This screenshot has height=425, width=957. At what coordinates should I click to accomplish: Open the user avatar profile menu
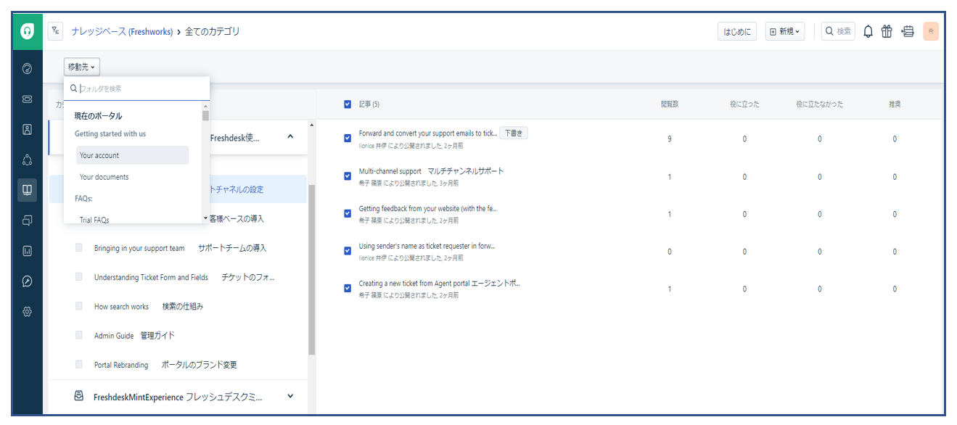[931, 31]
